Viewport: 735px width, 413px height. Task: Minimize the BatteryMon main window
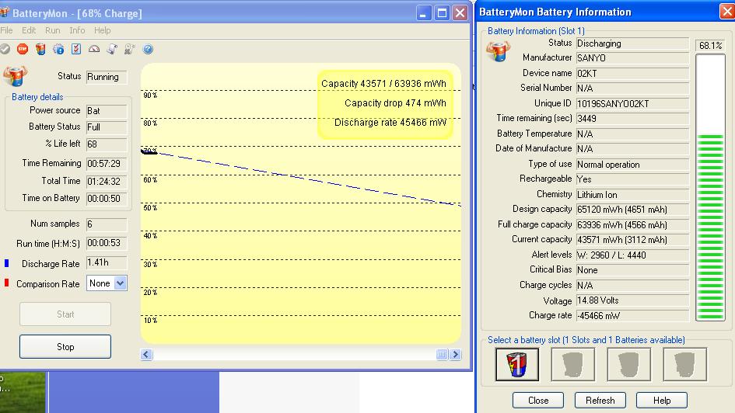tap(423, 13)
